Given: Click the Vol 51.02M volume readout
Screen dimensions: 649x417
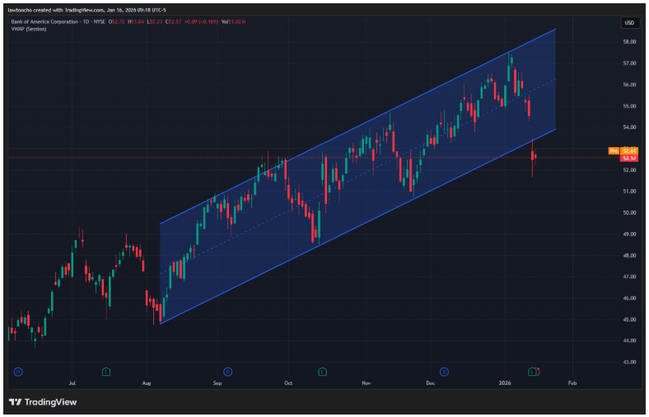Looking at the screenshot, I should [233, 22].
